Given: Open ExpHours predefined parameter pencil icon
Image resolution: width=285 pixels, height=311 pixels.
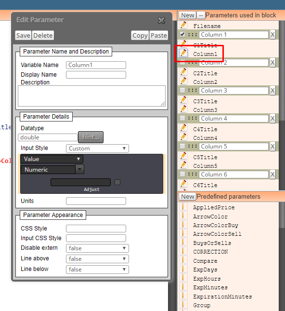Looking at the screenshot, I should (183, 278).
